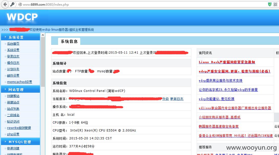The width and height of the screenshot is (279, 155).
Task: Open 操作日志 in the sidebar
Action: coord(13,63)
